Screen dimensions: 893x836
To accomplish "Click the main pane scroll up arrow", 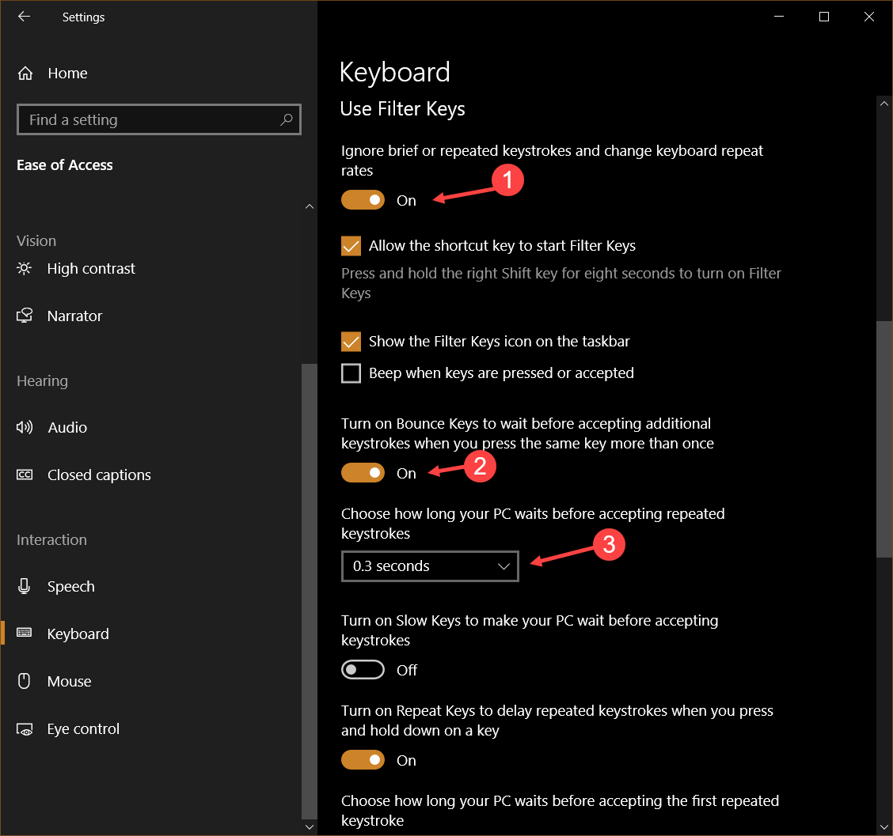I will 883,104.
